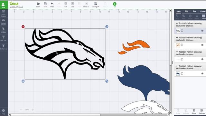Switch to the Canvas tab
206x116 pixels.
[x=203, y=11]
